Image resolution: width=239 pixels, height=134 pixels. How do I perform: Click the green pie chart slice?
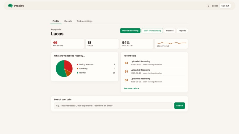[x=60, y=69]
